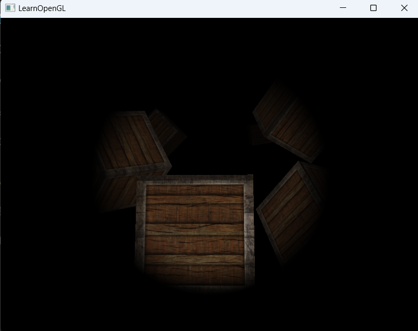Image resolution: width=418 pixels, height=331 pixels.
Task: Close the LearnOpenGL window
Action: (x=404, y=8)
